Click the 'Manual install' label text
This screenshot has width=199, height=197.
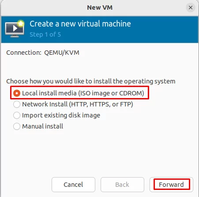[42, 126]
